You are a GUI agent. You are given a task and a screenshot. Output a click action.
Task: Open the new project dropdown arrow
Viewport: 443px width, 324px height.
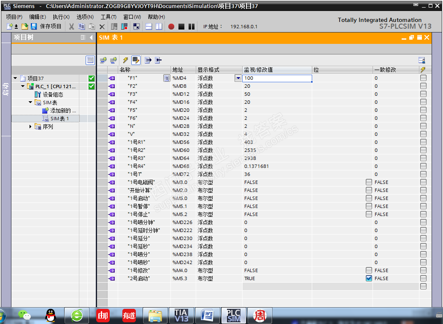[16, 27]
